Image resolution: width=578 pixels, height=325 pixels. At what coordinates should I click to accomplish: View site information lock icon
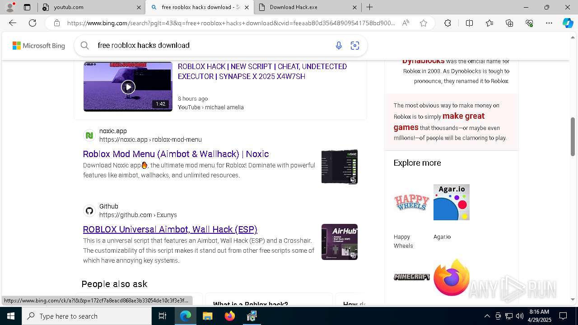[x=56, y=23]
